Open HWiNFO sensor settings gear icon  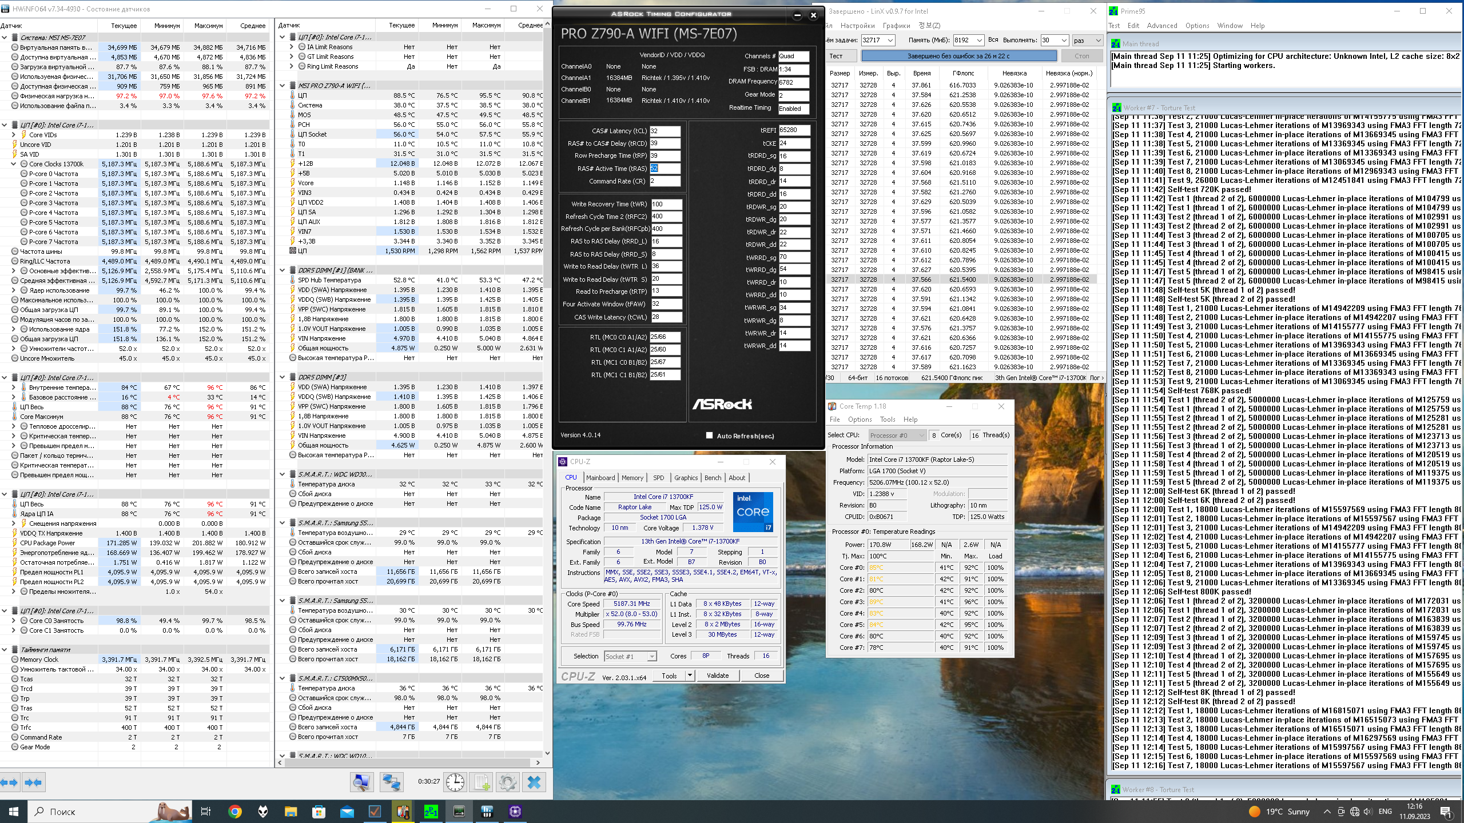pos(507,782)
